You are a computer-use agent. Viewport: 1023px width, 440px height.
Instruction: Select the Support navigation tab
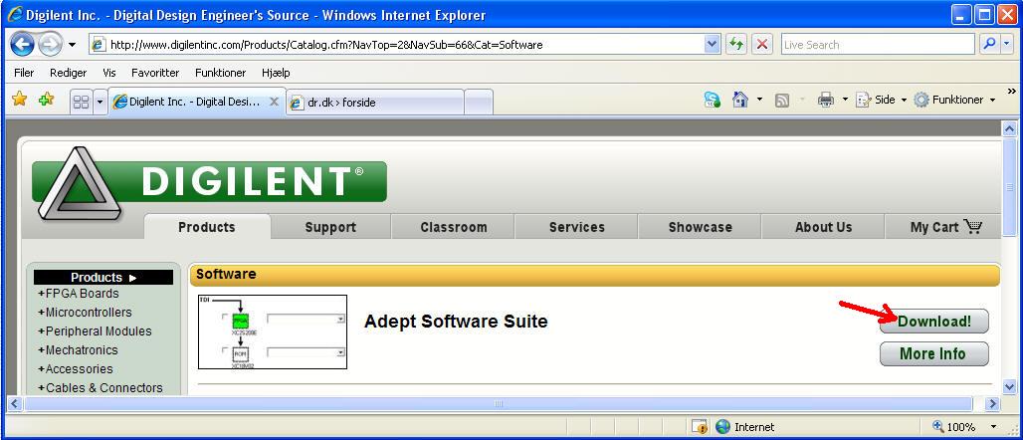tap(330, 227)
